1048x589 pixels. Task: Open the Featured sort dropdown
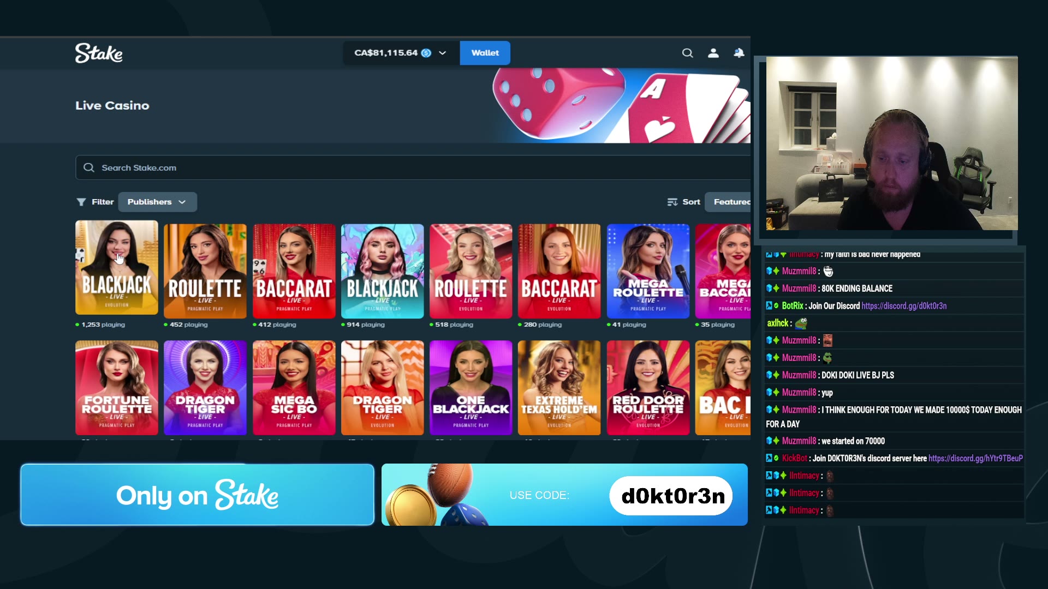point(728,202)
